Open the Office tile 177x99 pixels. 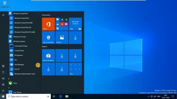[48, 24]
